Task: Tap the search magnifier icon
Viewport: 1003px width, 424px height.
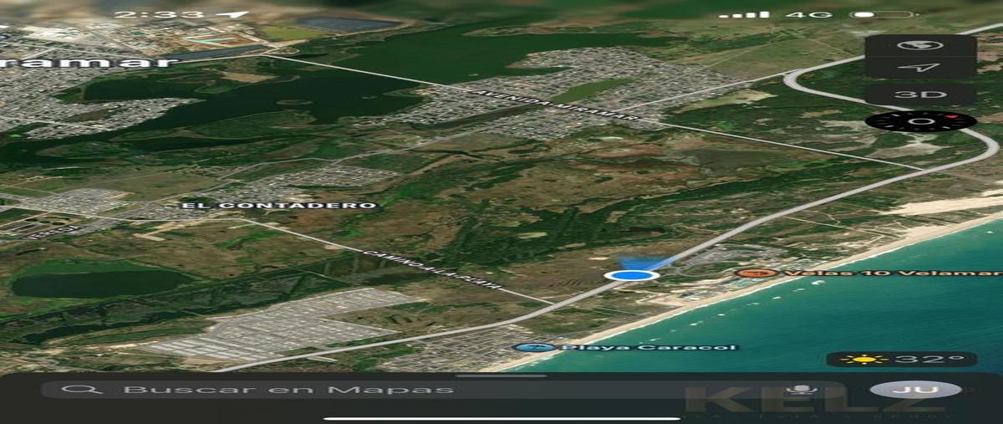Action: [x=80, y=390]
